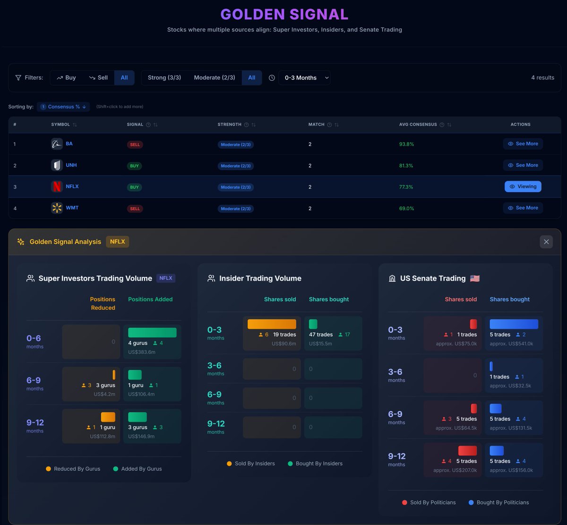The image size is (567, 525).
Task: Sort table by Match column arrows
Action: pos(336,125)
